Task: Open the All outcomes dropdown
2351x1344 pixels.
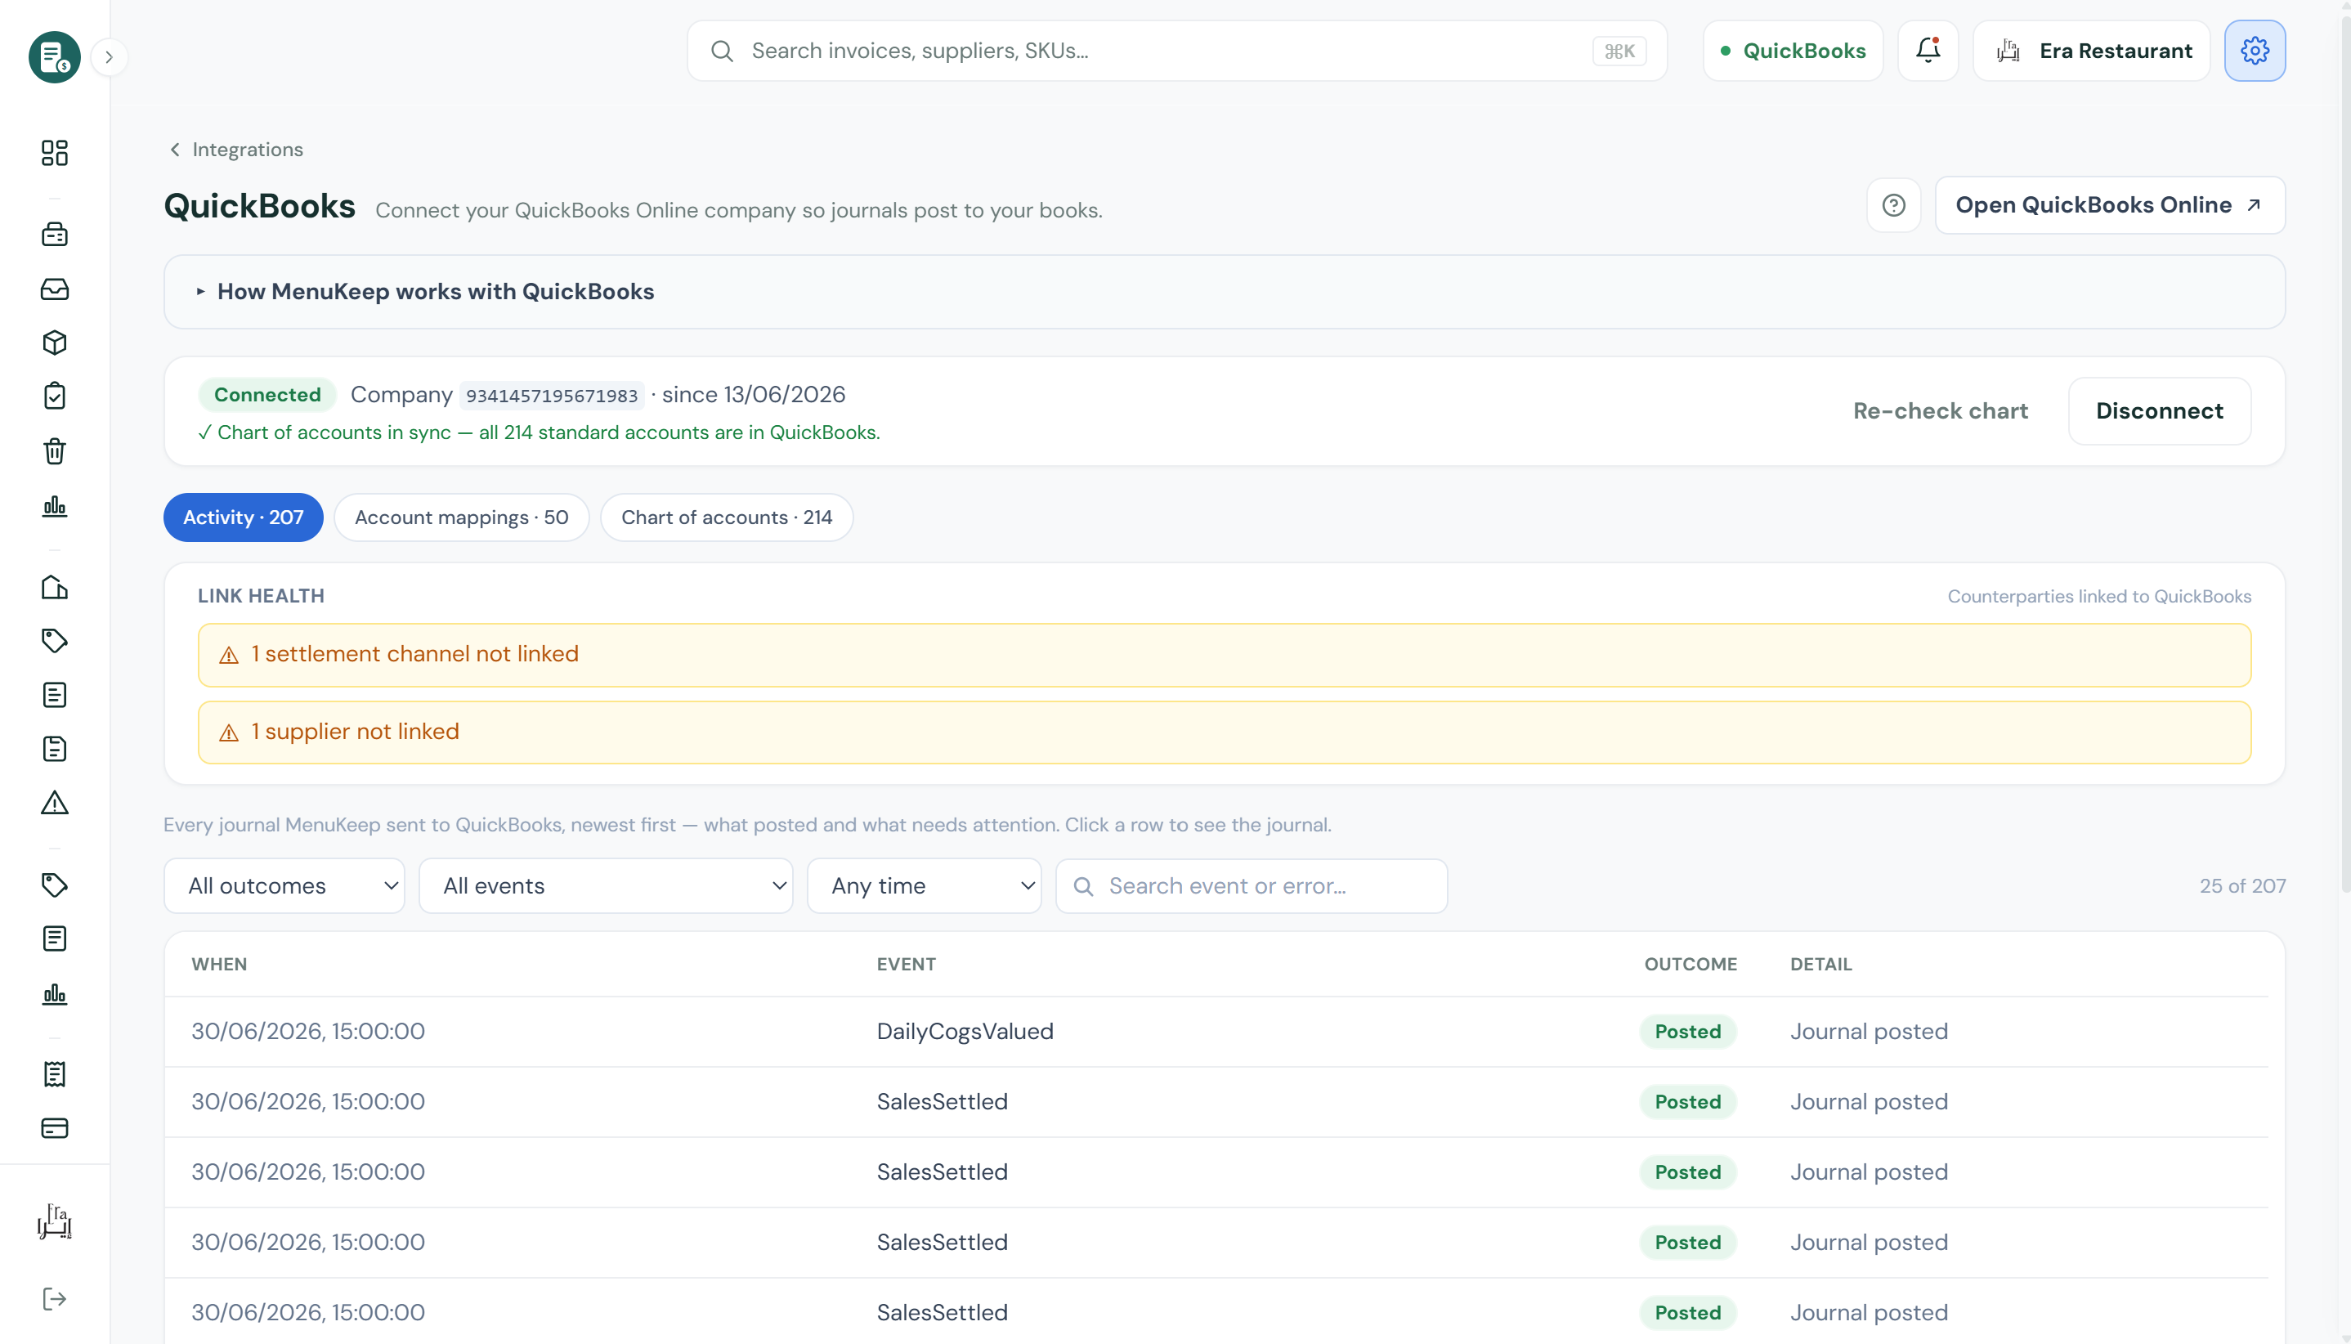Action: pos(284,885)
